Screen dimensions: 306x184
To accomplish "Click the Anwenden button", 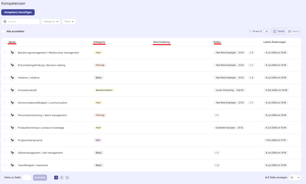I will pyautogui.click(x=40, y=177).
